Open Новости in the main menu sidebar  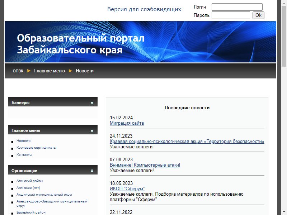[x=23, y=140]
